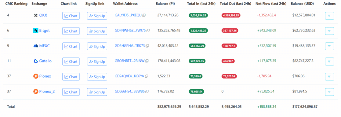
Task: Open the OKX exchange link
Action: 43,16
